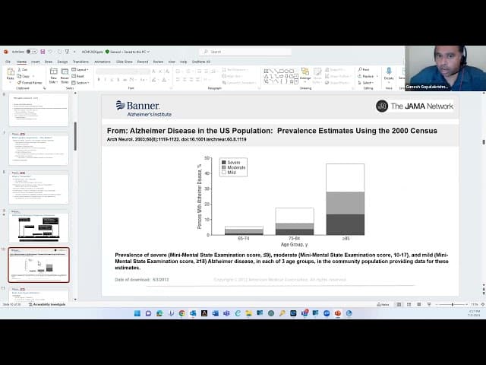The image size is (486, 365).
Task: Click the Find tool in Editing group
Action: (x=364, y=69)
